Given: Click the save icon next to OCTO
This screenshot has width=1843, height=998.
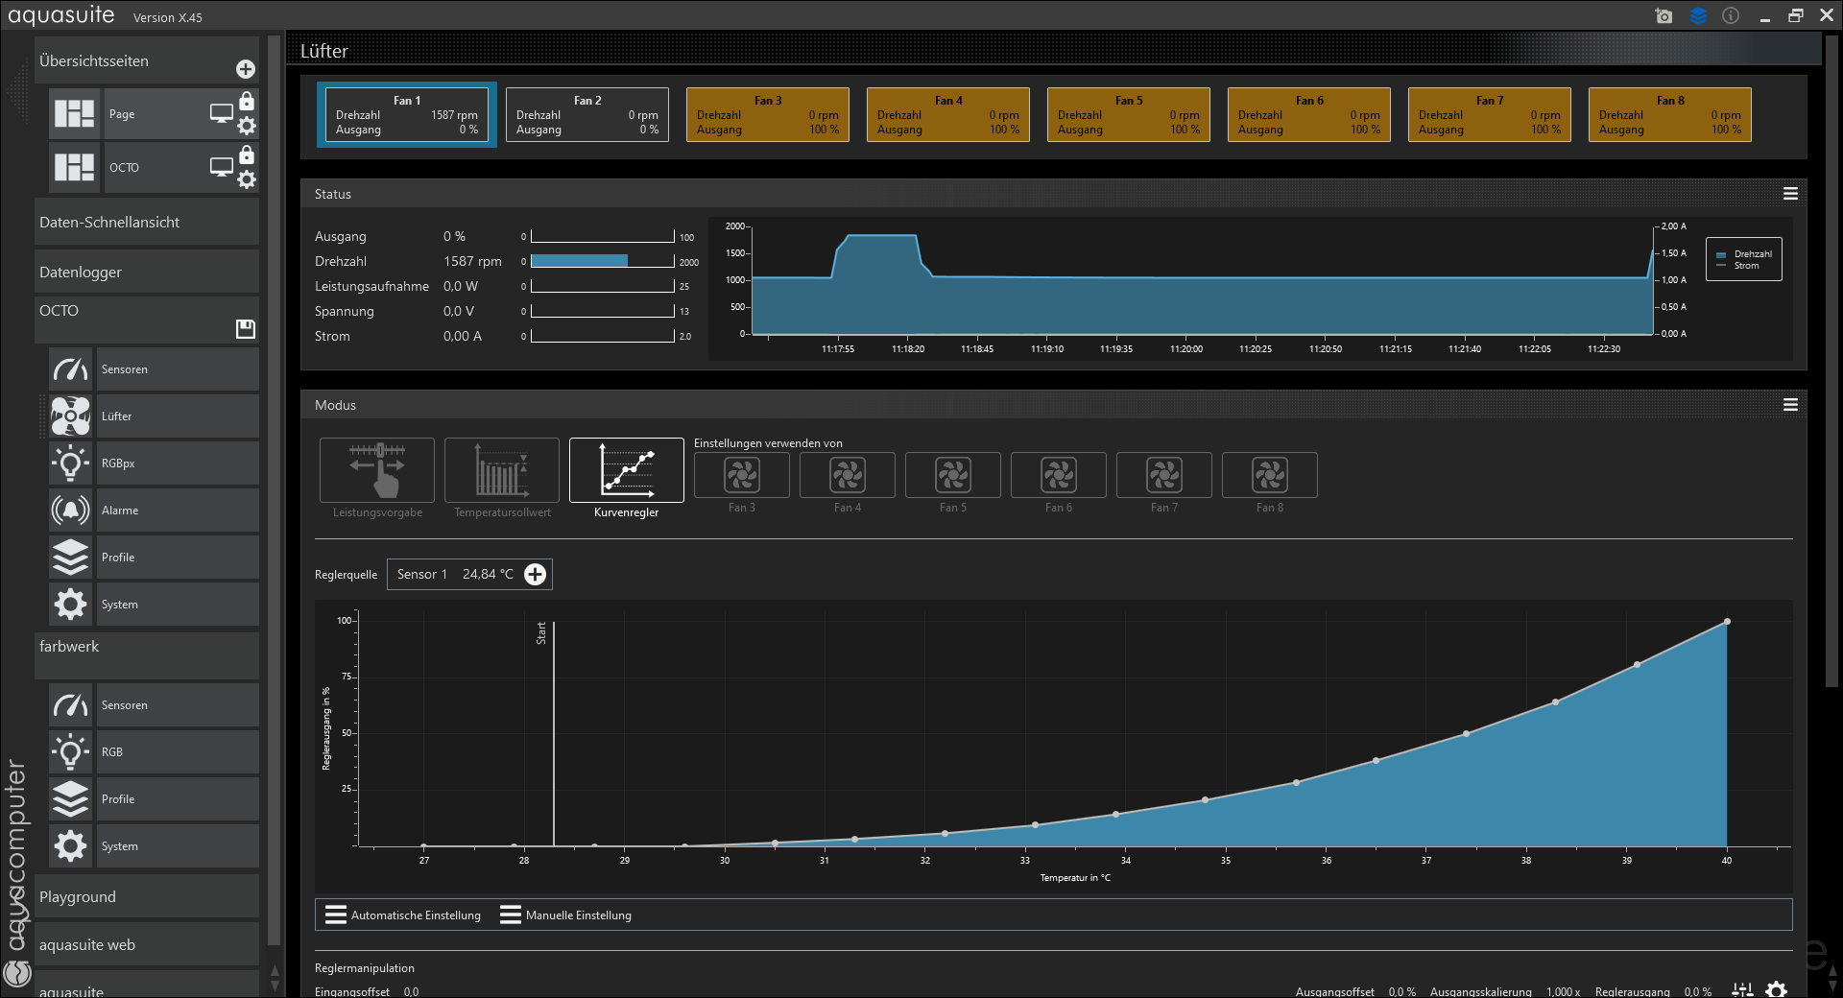Looking at the screenshot, I should tap(246, 329).
